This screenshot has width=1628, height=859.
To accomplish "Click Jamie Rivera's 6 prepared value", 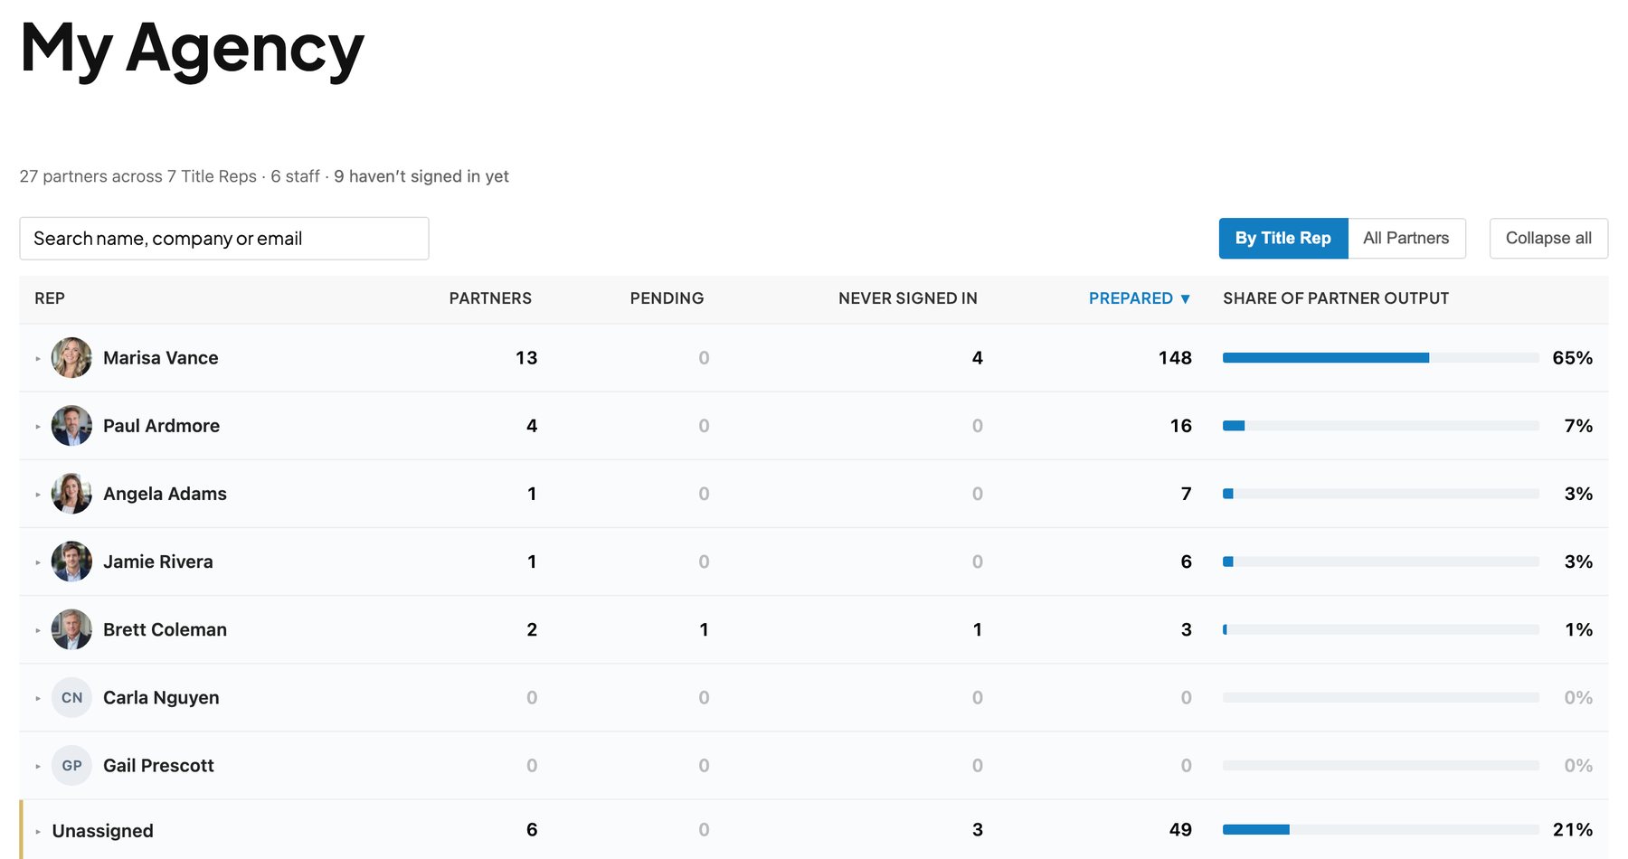I will click(x=1186, y=562).
